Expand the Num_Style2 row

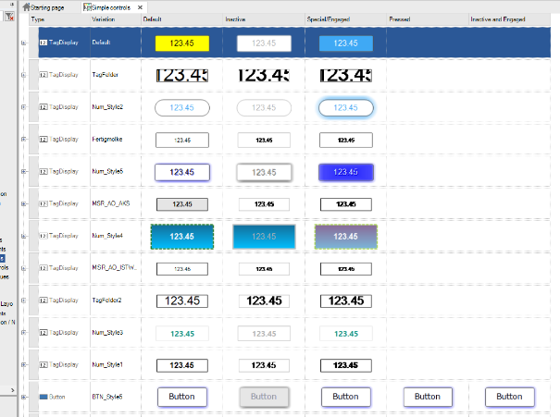click(x=23, y=107)
